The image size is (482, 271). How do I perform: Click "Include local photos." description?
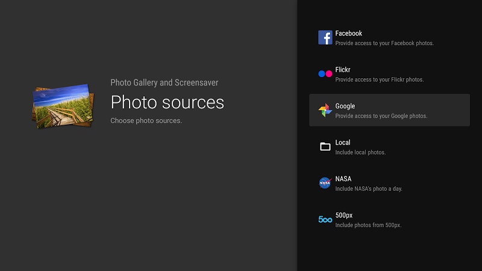click(x=360, y=152)
